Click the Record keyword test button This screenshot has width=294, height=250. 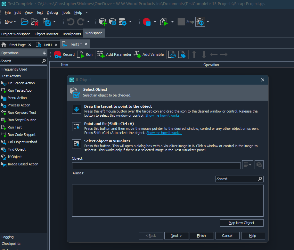tap(64, 54)
